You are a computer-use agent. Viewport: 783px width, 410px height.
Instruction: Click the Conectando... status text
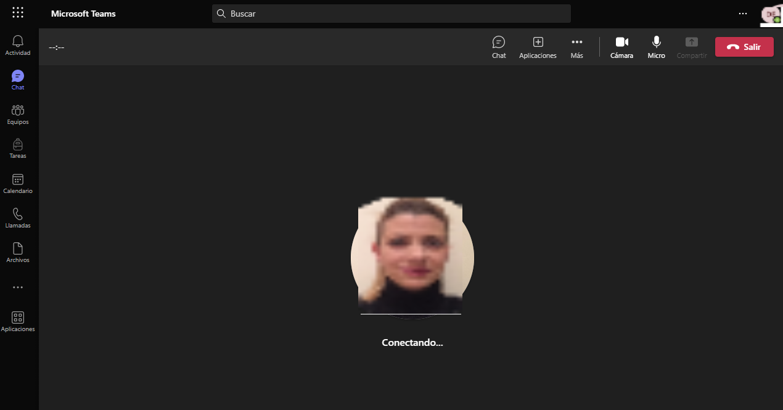point(412,343)
